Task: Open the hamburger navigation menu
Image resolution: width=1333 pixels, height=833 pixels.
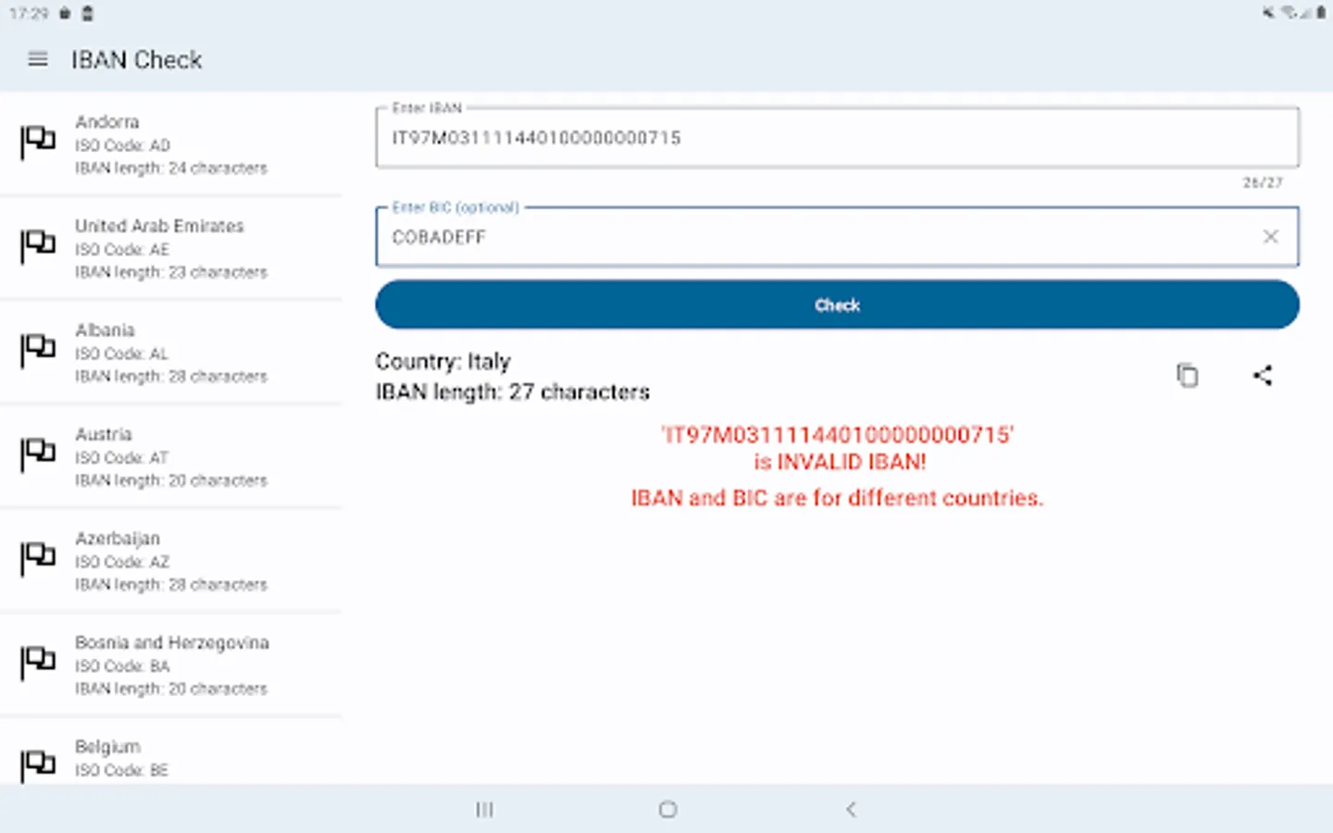Action: (38, 59)
